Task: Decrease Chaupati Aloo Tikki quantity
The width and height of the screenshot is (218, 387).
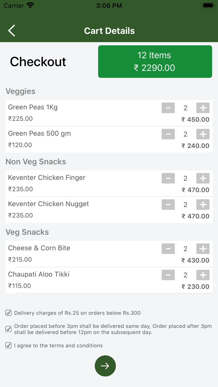Action: point(168,275)
